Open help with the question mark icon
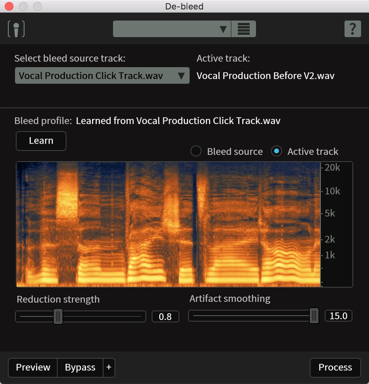 click(352, 29)
